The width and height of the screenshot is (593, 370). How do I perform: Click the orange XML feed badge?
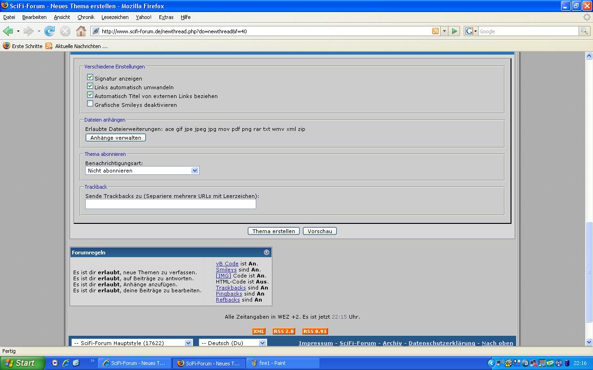[x=259, y=331]
